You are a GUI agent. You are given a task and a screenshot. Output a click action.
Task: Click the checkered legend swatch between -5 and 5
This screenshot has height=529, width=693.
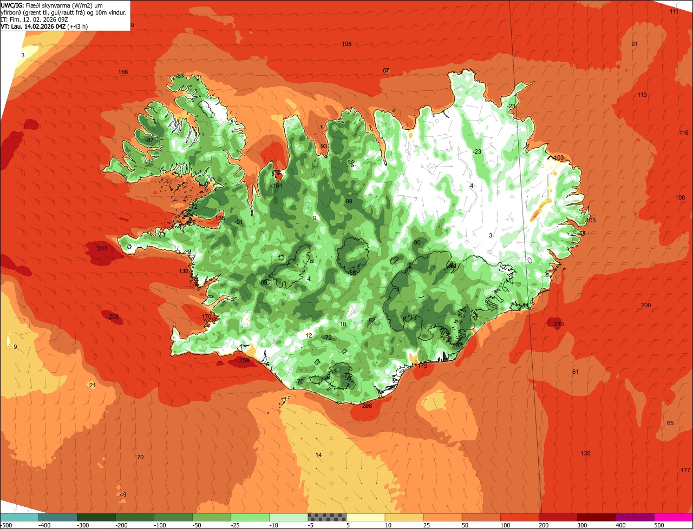click(327, 517)
